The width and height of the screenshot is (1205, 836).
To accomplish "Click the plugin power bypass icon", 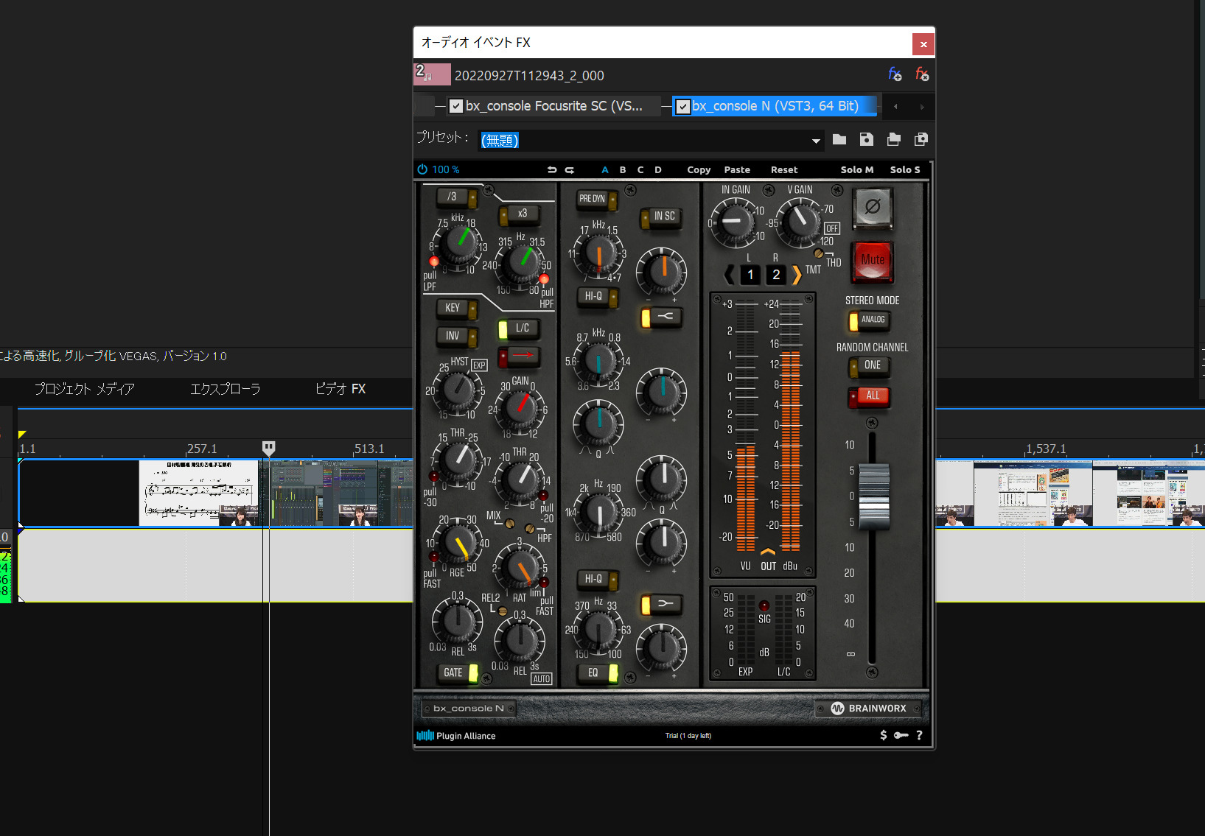I will (422, 169).
